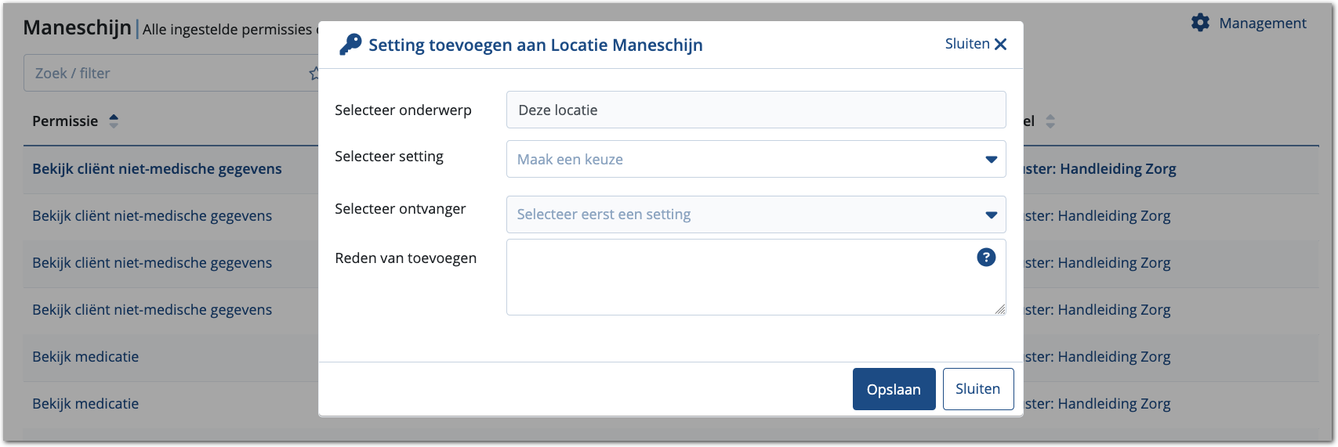
Task: Click the Management gear icon
Action: (x=1200, y=23)
